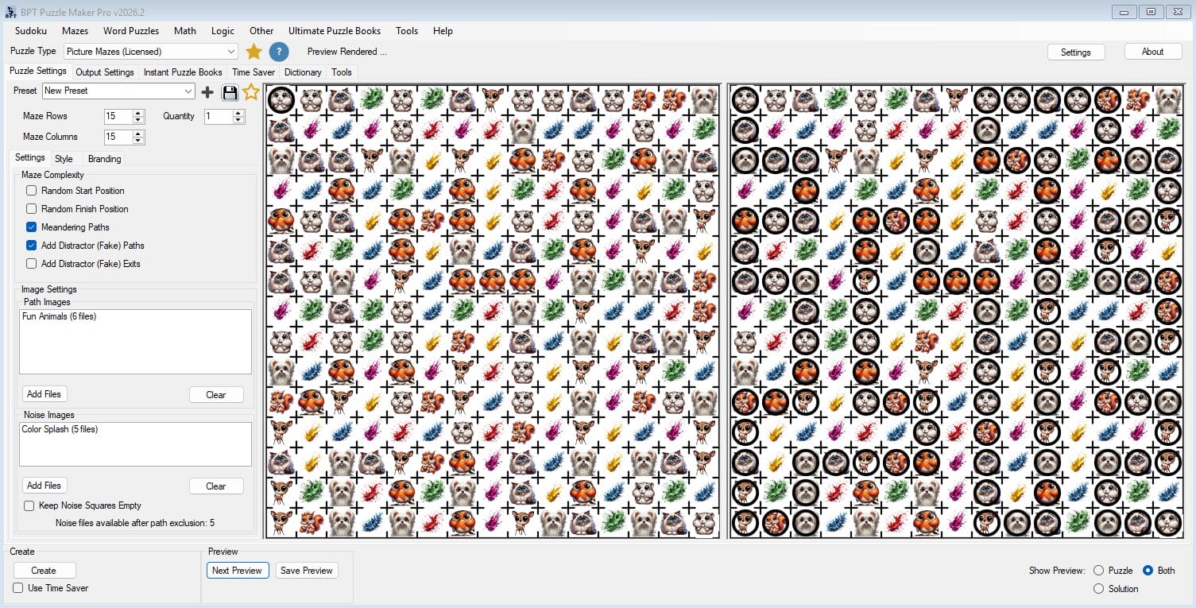Screen dimensions: 1196x608
Task: Save preset using floppy disk icon
Action: 230,92
